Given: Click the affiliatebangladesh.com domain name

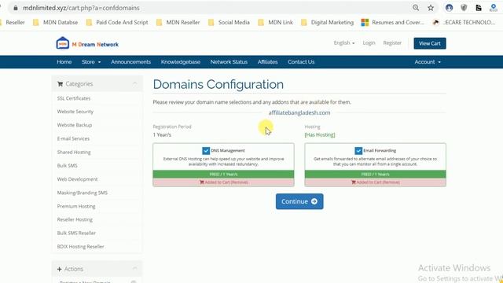Looking at the screenshot, I should pos(299,112).
